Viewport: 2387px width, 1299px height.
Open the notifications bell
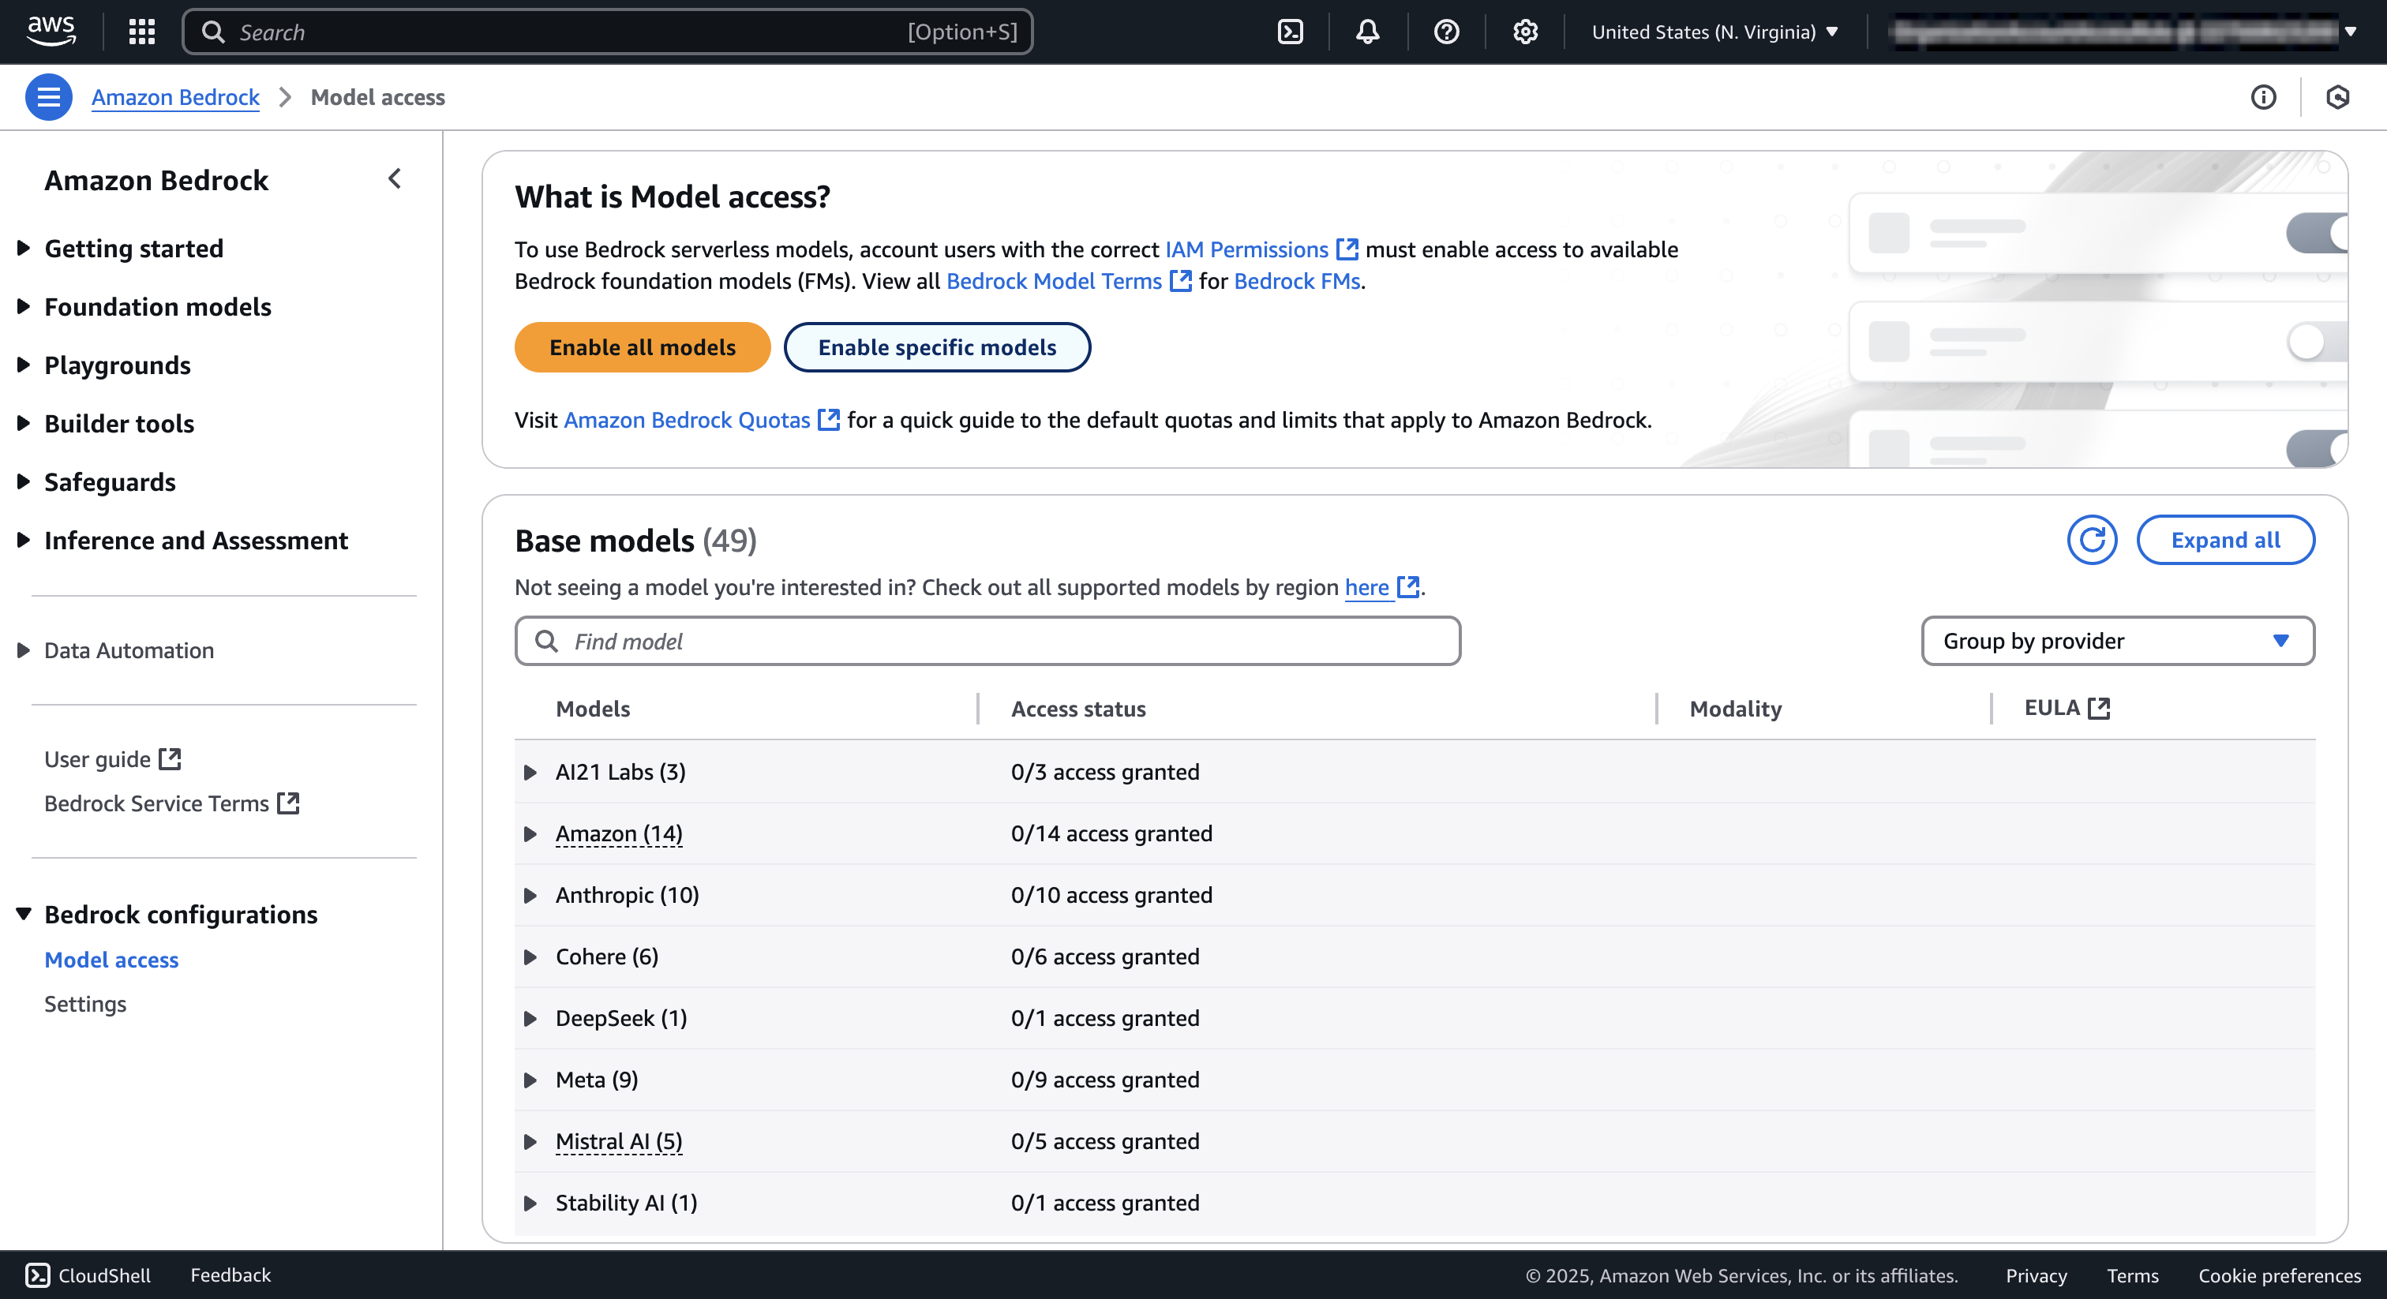tap(1368, 32)
